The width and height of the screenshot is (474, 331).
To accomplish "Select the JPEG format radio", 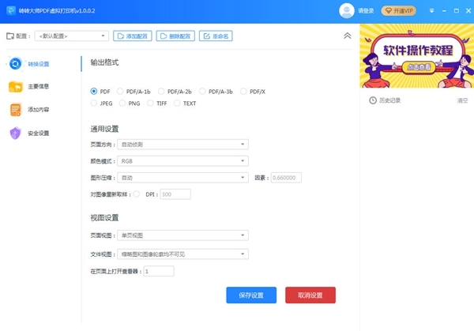I will (94, 103).
